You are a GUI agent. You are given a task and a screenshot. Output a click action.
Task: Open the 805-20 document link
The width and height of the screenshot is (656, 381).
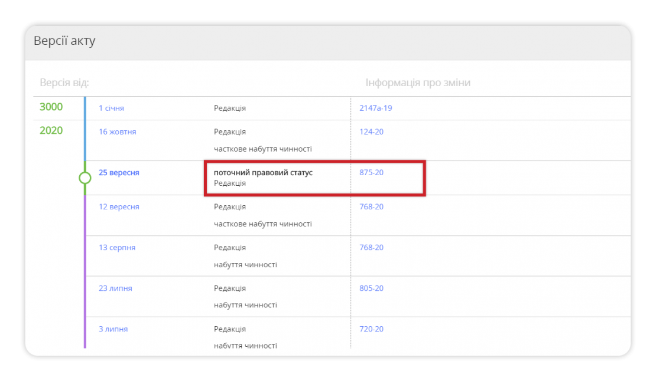click(x=371, y=288)
